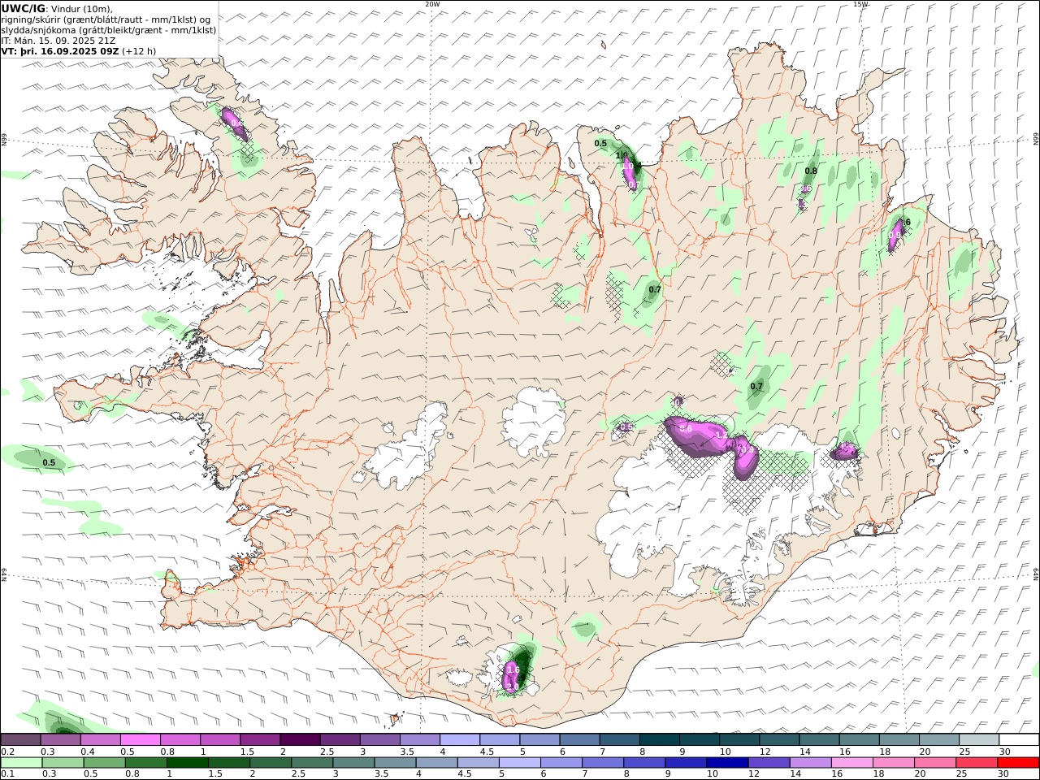This screenshot has width=1040, height=780.
Task: Click the UWC/IG title in the header
Action: tap(23, 9)
